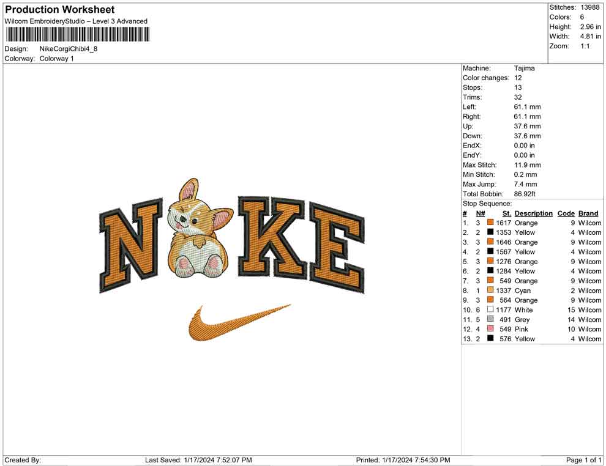Select the black swatch beside 1353 Yellow
The width and height of the screenshot is (606, 466).
point(490,232)
